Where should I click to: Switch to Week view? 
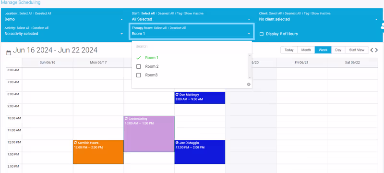coord(323,50)
